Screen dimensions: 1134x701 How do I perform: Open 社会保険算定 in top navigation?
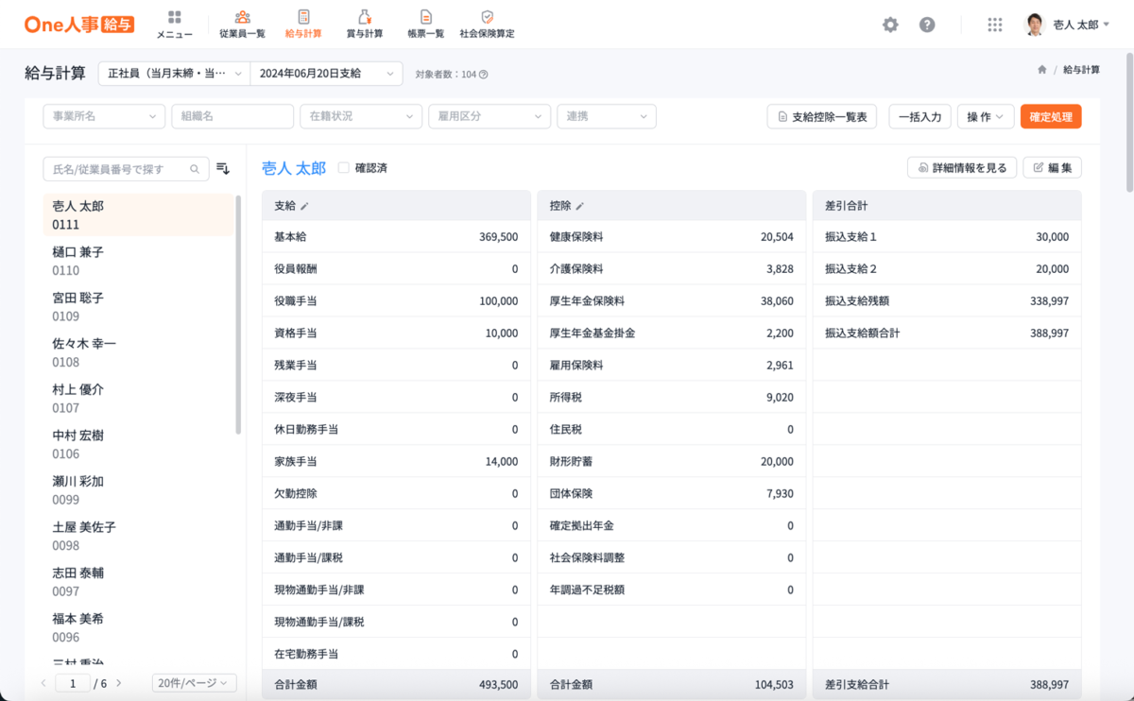coord(487,25)
